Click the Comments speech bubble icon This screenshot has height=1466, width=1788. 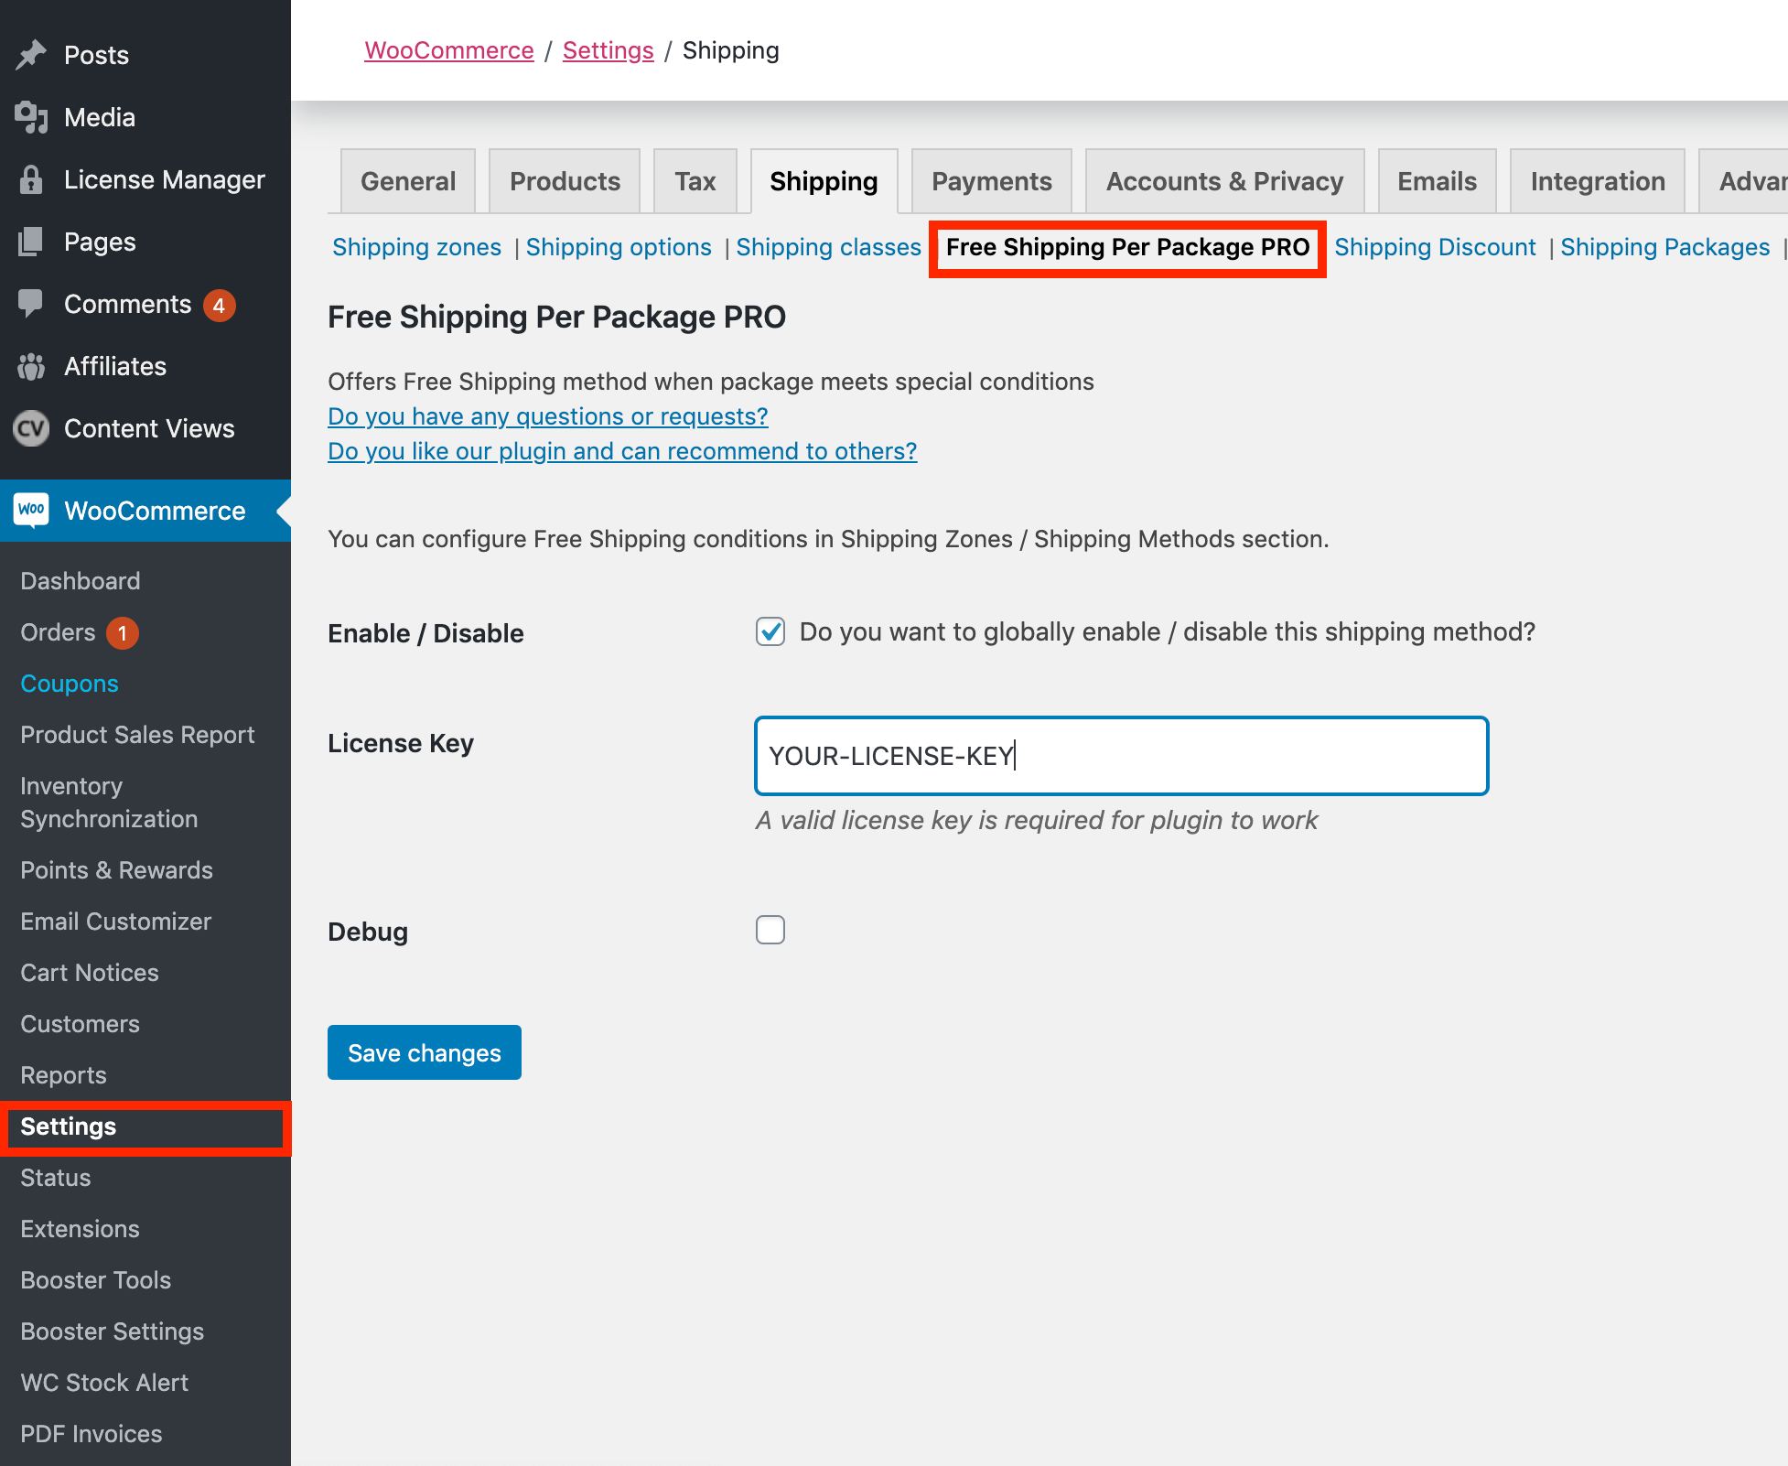pos(31,304)
